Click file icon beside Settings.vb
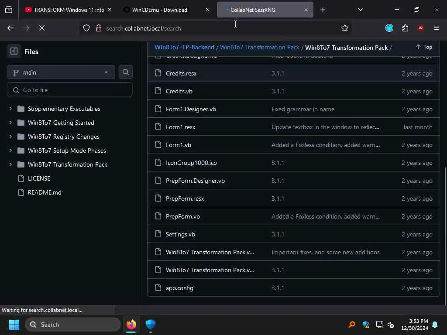The width and height of the screenshot is (447, 335). pos(158,234)
